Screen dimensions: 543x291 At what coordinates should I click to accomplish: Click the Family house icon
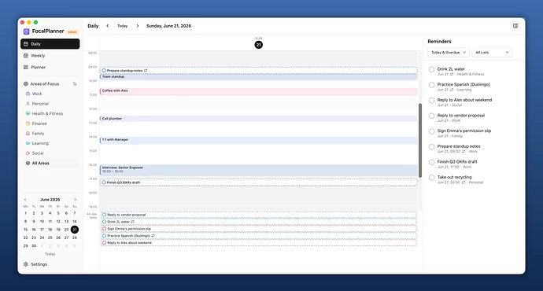28,133
